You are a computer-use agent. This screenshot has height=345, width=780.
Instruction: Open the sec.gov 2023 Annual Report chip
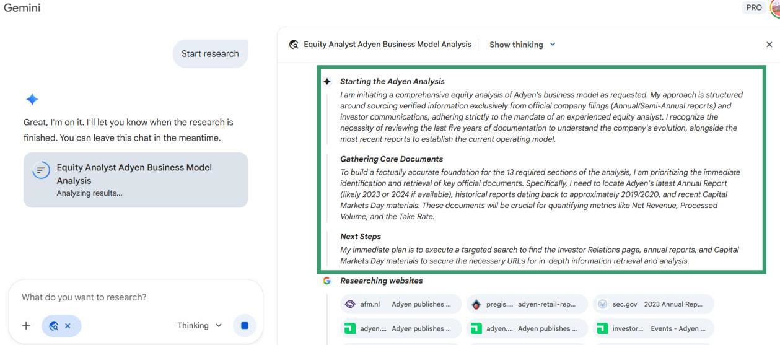653,304
